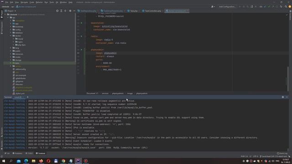The height and width of the screenshot is (164, 292).
Task: Expand the mysql folder under docker
Action: pos(13,39)
